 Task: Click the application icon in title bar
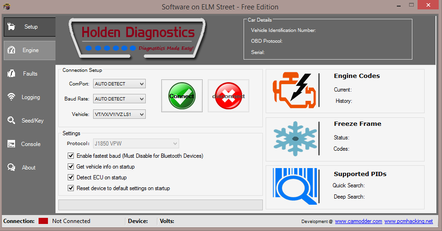point(7,7)
